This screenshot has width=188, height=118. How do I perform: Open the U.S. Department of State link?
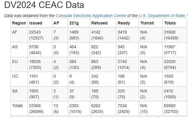coord(162,16)
